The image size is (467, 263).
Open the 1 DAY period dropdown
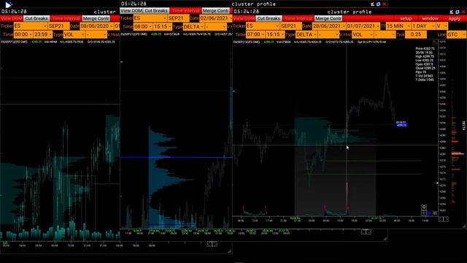[x=423, y=26]
